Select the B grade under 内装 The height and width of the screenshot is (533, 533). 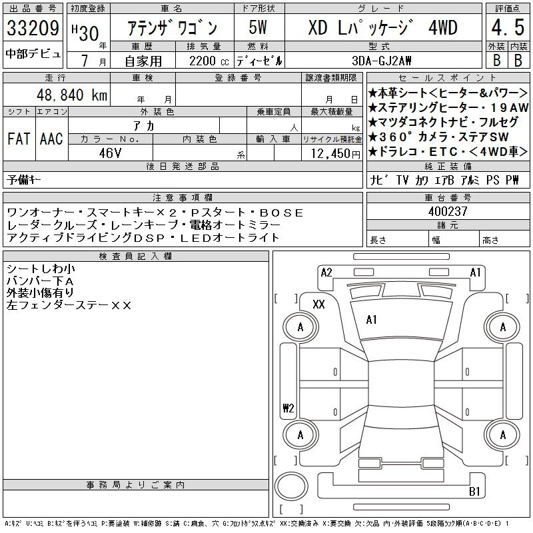tap(518, 61)
